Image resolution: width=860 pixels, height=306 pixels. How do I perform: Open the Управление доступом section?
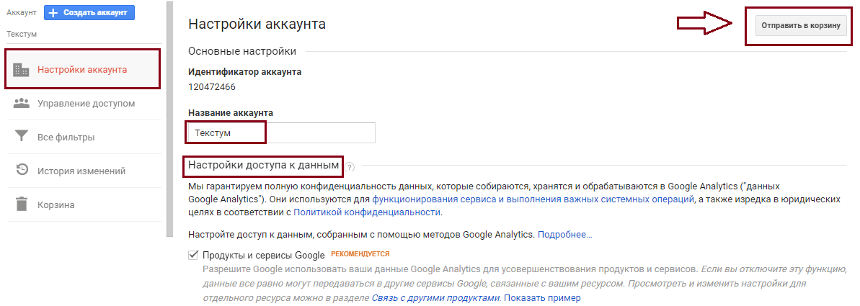click(x=84, y=104)
